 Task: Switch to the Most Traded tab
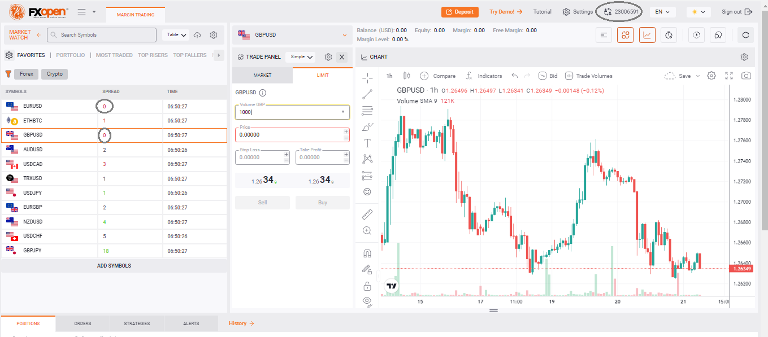(x=114, y=55)
